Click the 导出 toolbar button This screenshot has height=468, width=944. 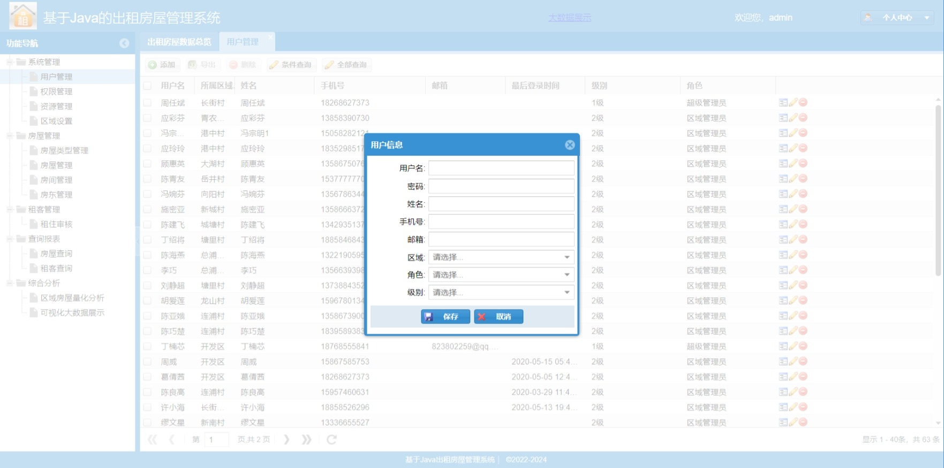point(202,65)
